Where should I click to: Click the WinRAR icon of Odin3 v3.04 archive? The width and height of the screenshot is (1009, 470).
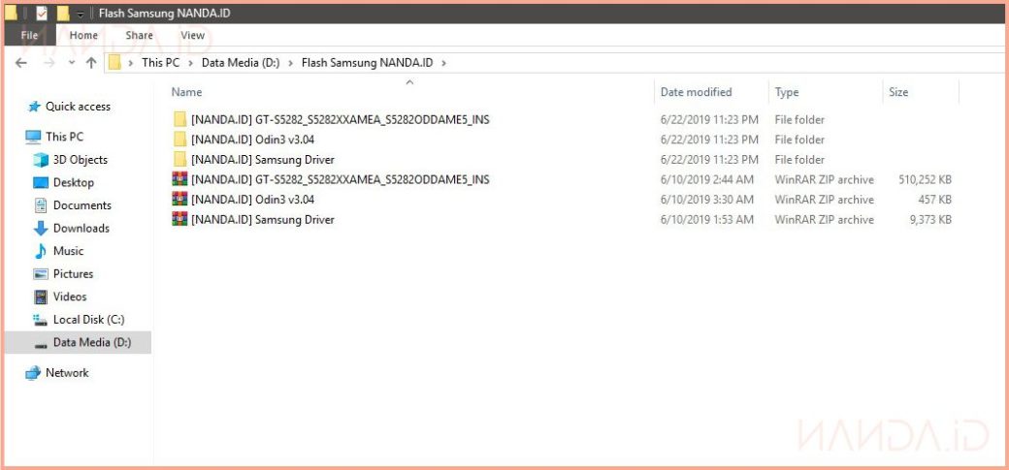point(179,200)
